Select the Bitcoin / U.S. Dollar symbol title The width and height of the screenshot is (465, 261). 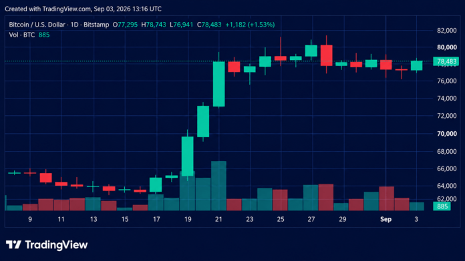click(37, 25)
